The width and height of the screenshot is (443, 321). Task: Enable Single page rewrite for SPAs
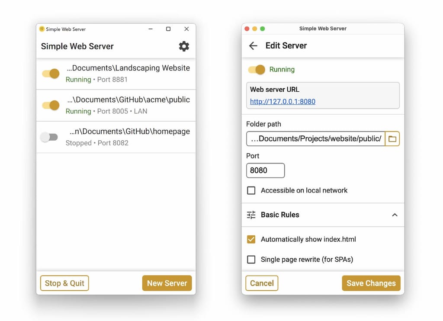pyautogui.click(x=251, y=260)
